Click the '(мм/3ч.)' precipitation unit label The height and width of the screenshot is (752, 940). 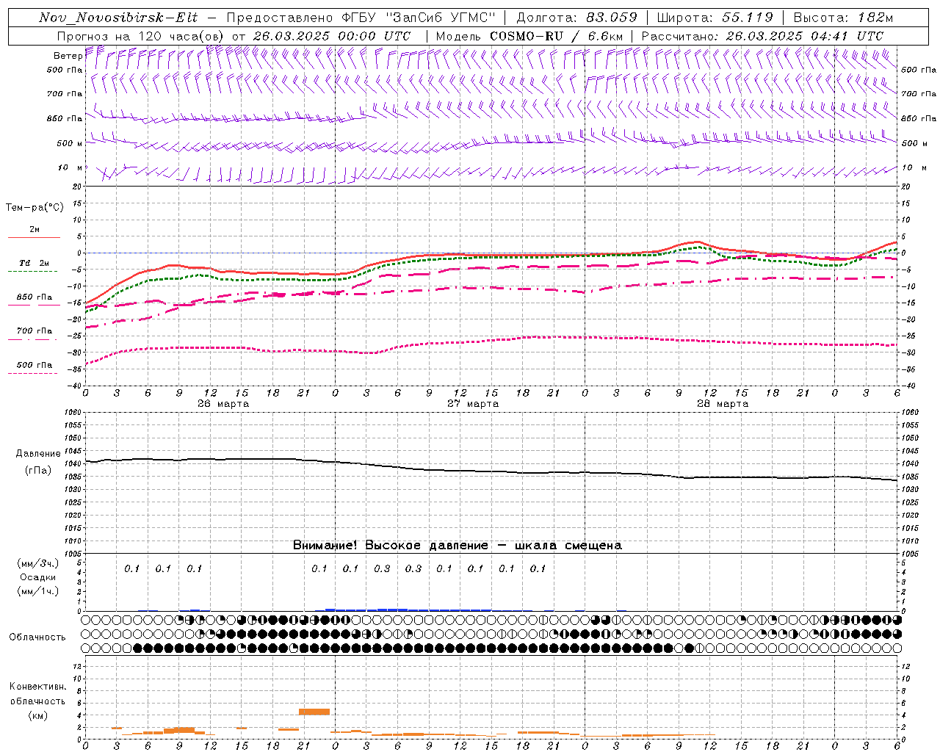coord(37,563)
